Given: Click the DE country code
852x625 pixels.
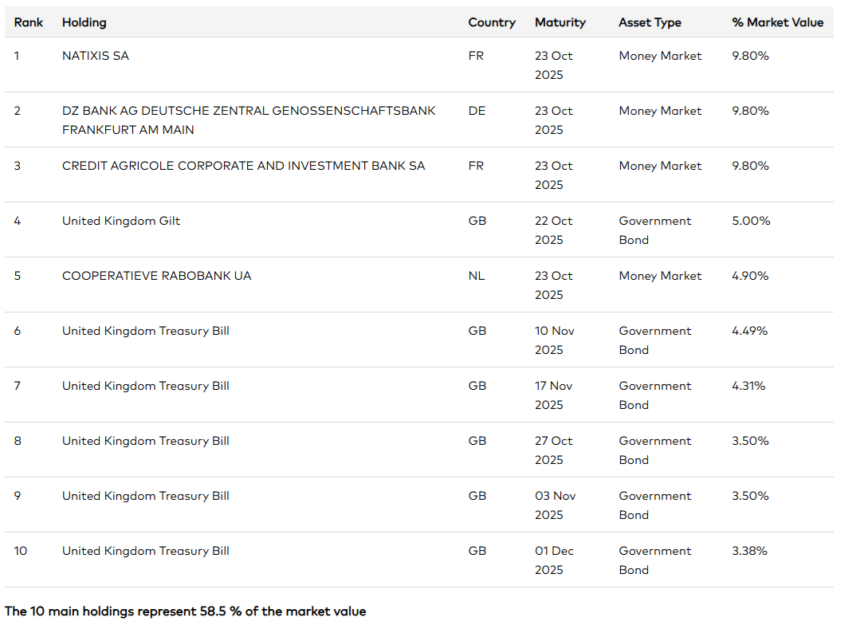Looking at the screenshot, I should 477,111.
